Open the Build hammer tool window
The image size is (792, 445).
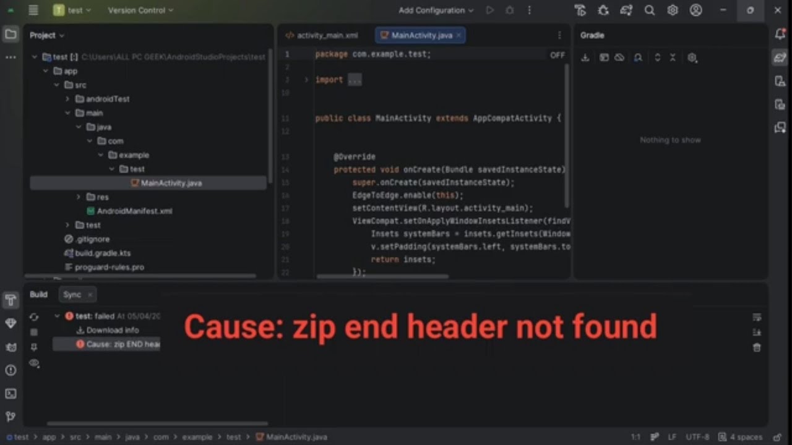[x=11, y=301]
